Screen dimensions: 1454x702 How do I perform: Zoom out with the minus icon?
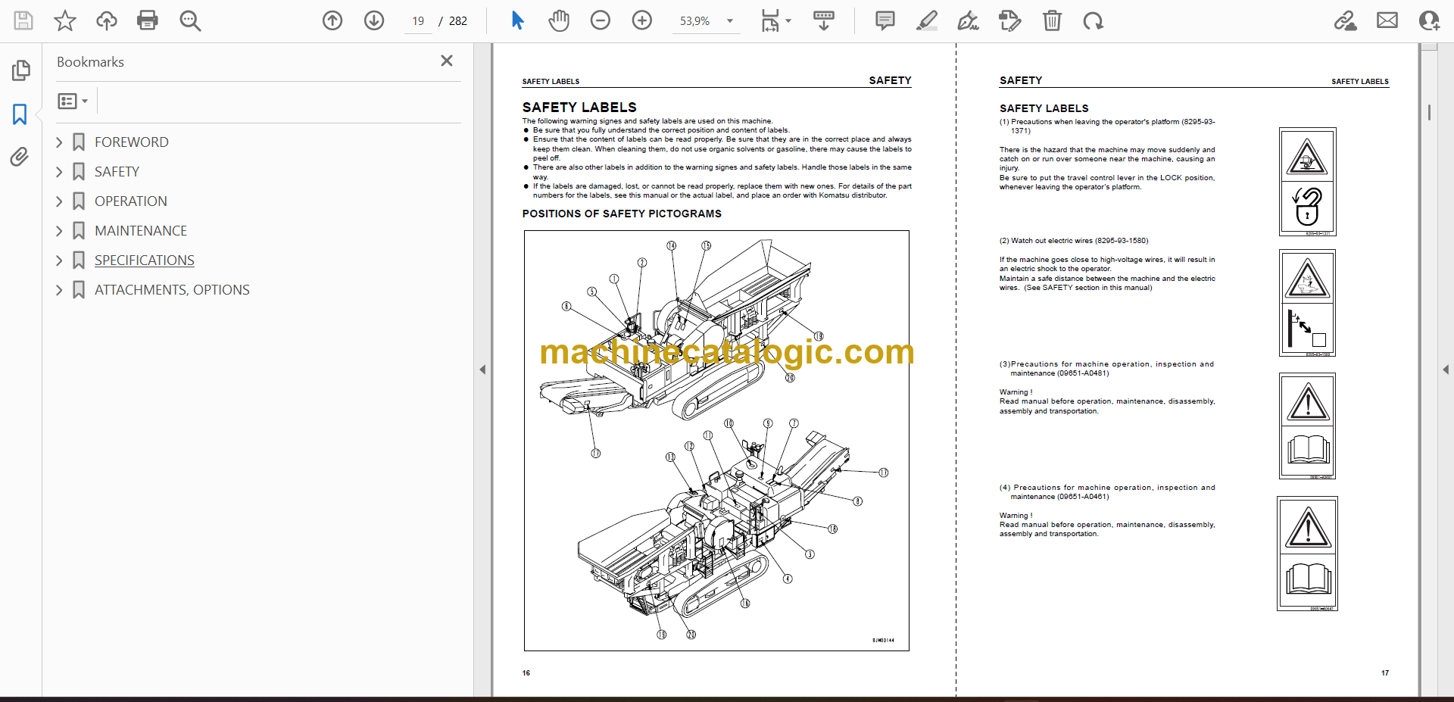point(601,20)
